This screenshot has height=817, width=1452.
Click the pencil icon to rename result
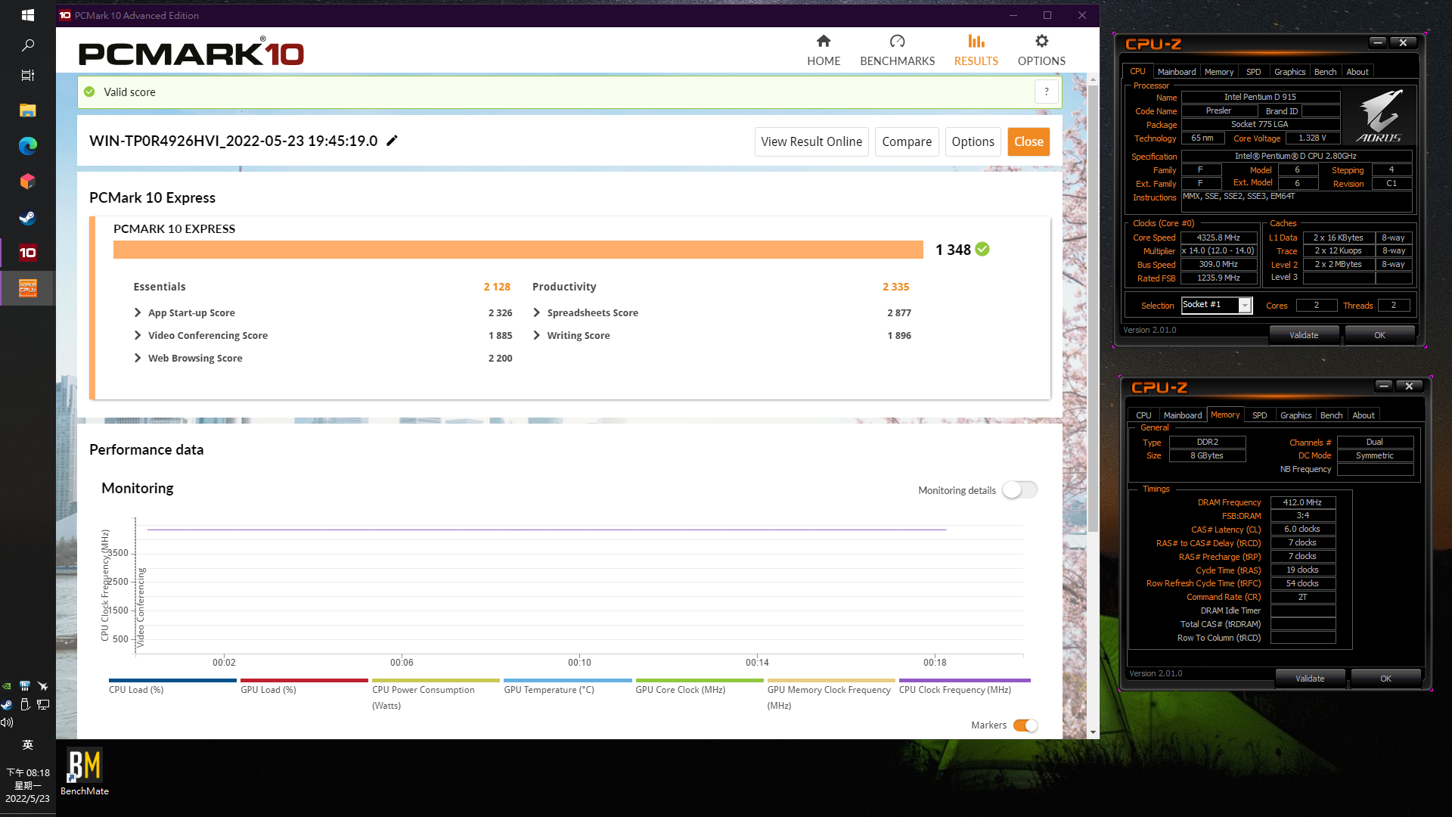[x=392, y=141]
